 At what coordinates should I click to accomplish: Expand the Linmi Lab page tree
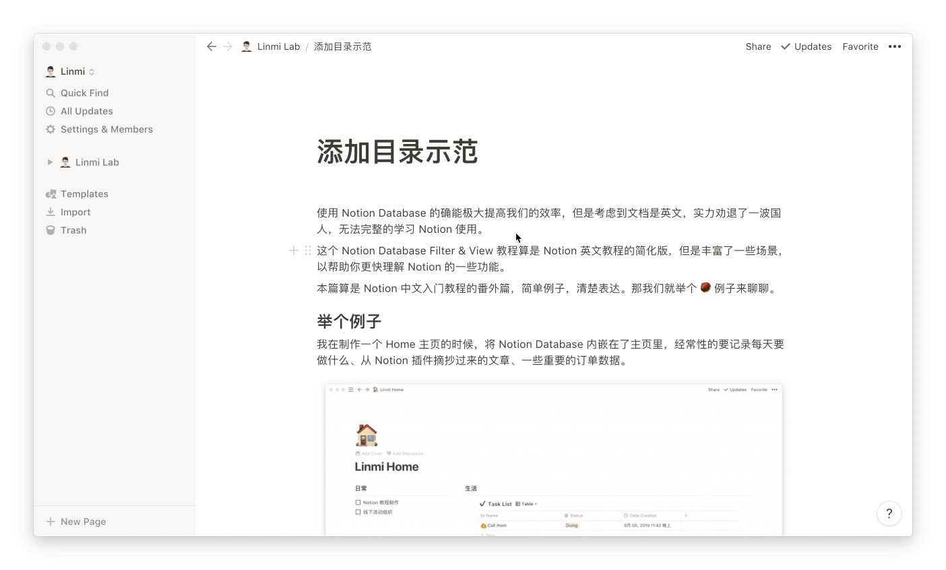50,162
